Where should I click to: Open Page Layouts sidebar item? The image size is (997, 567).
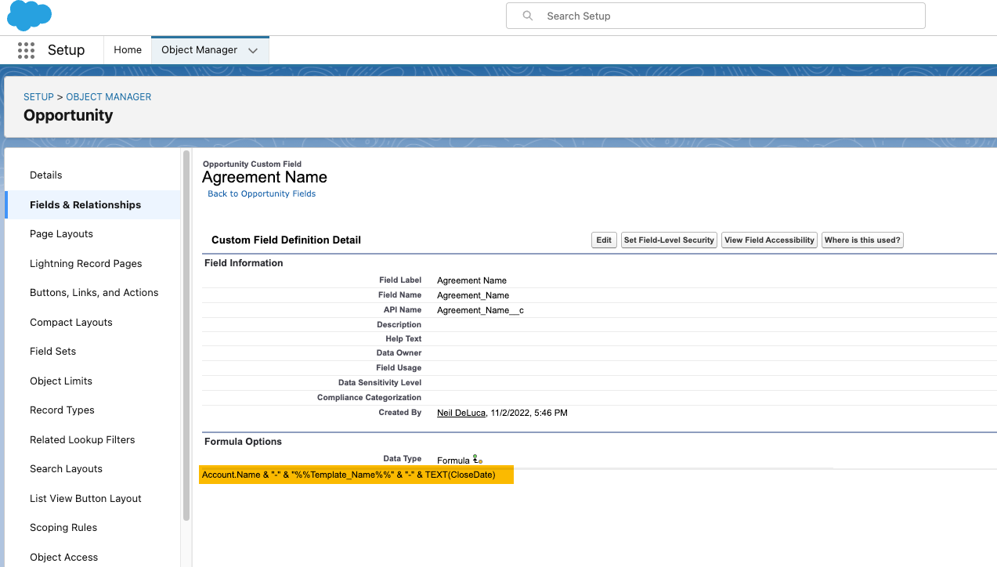pyautogui.click(x=61, y=233)
